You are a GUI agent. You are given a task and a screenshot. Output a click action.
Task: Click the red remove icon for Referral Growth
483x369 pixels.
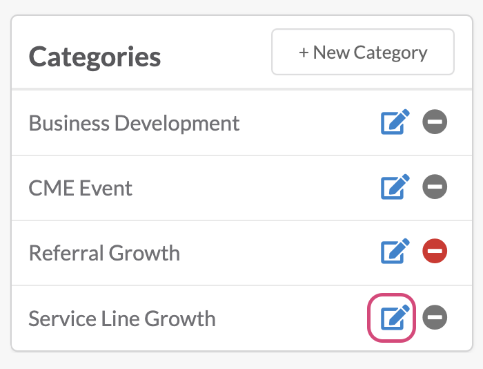(435, 251)
